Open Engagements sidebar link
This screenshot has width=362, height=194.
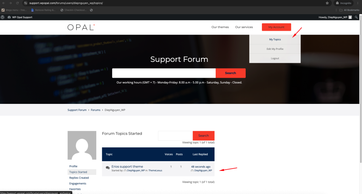pos(77,184)
